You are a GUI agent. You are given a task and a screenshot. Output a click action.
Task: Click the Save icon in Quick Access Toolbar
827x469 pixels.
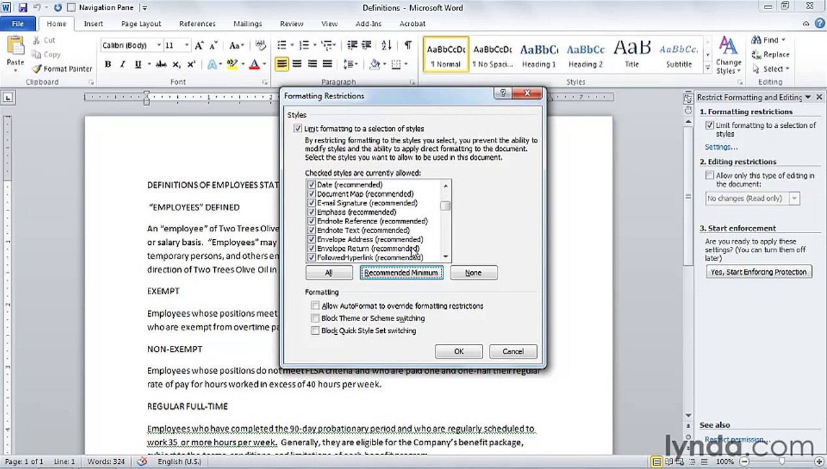tap(23, 8)
